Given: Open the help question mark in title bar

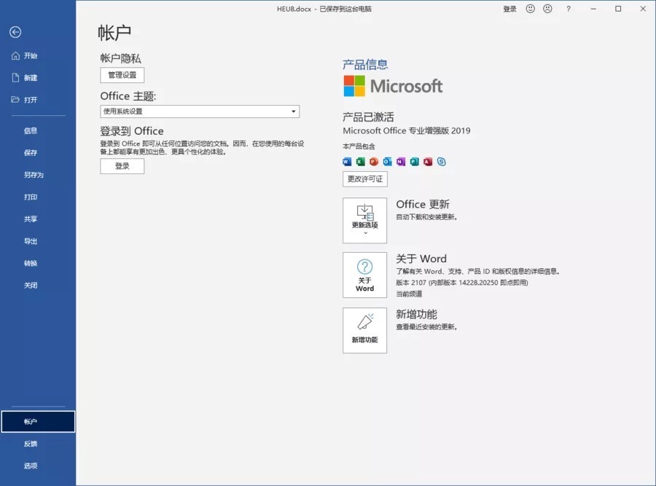Looking at the screenshot, I should coord(568,9).
